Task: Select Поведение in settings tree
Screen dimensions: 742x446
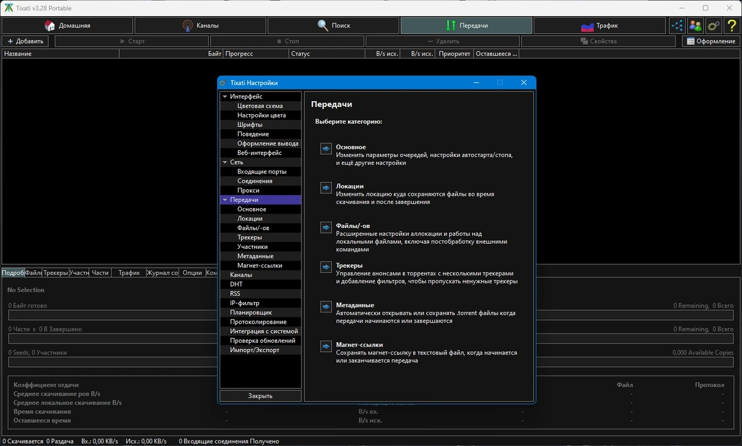Action: click(260, 134)
